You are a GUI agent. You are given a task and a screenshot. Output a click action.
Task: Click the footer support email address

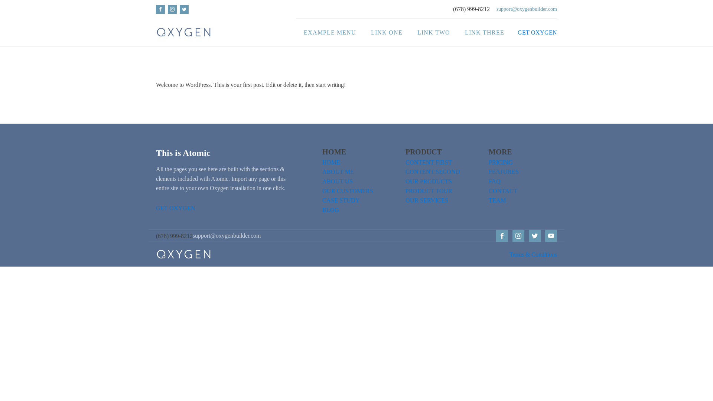point(227,236)
